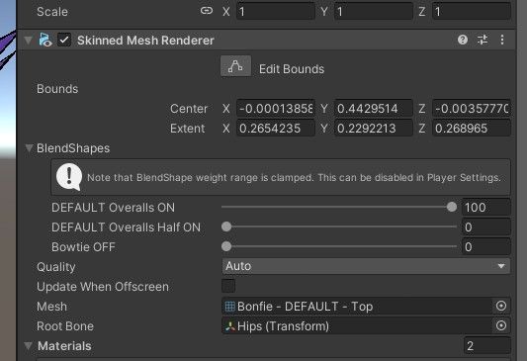Edit the Scale X field
Screen dimensions: 527x361
tap(276, 11)
